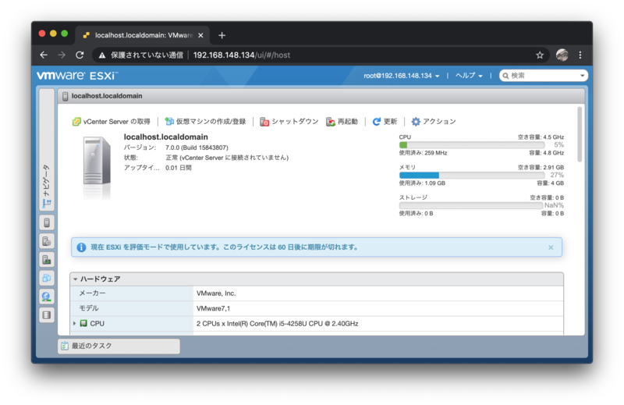This screenshot has width=624, height=405.
Task: Open the Host icon in the sidebar
Action: [47, 222]
